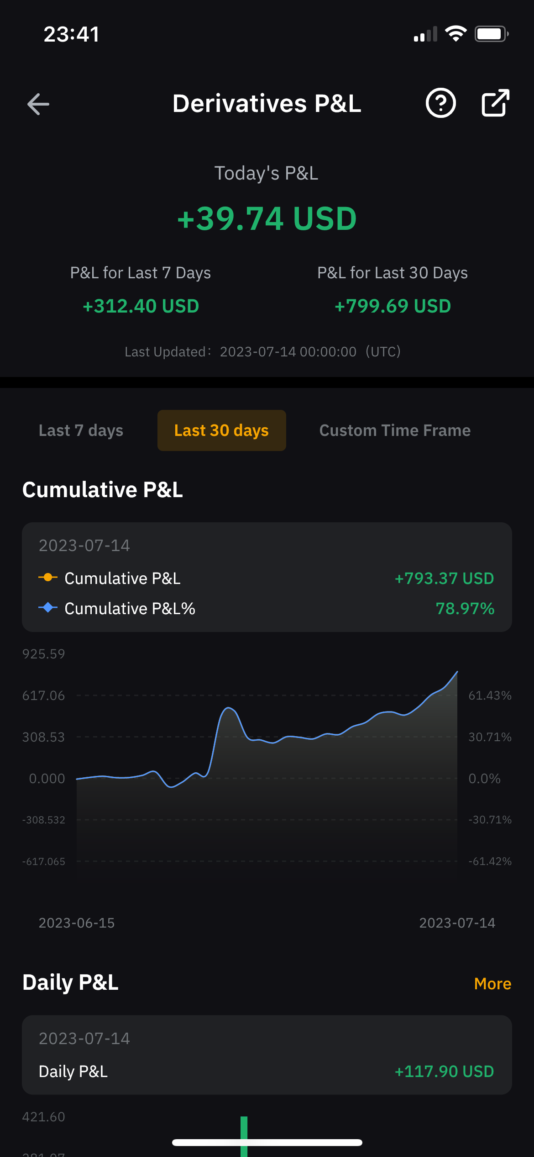Tap the share export icon

(495, 103)
